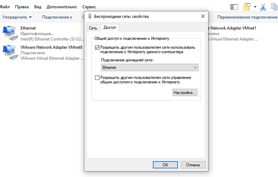Expand the Упорядочить dropdown menu
278x177 pixels.
17,17
